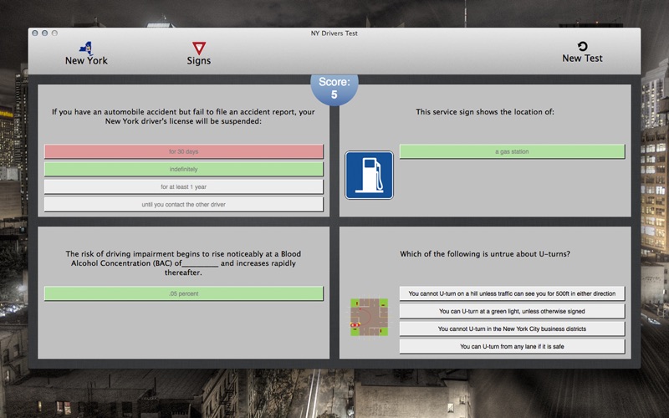Choose 'You cannot U-turn on a hill' answer

pyautogui.click(x=512, y=293)
